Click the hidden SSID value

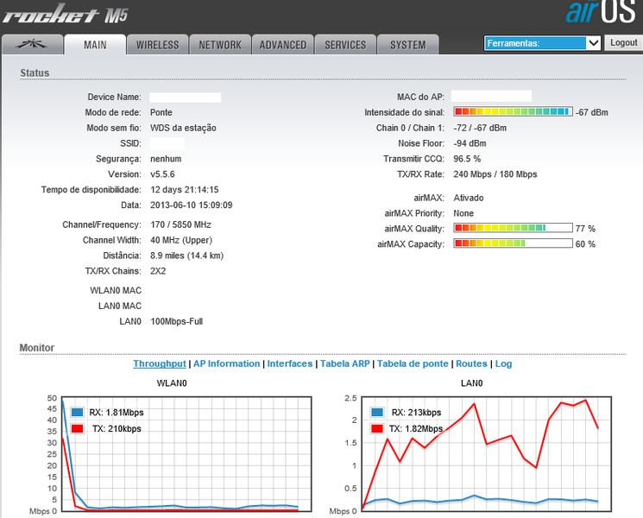coord(167,143)
